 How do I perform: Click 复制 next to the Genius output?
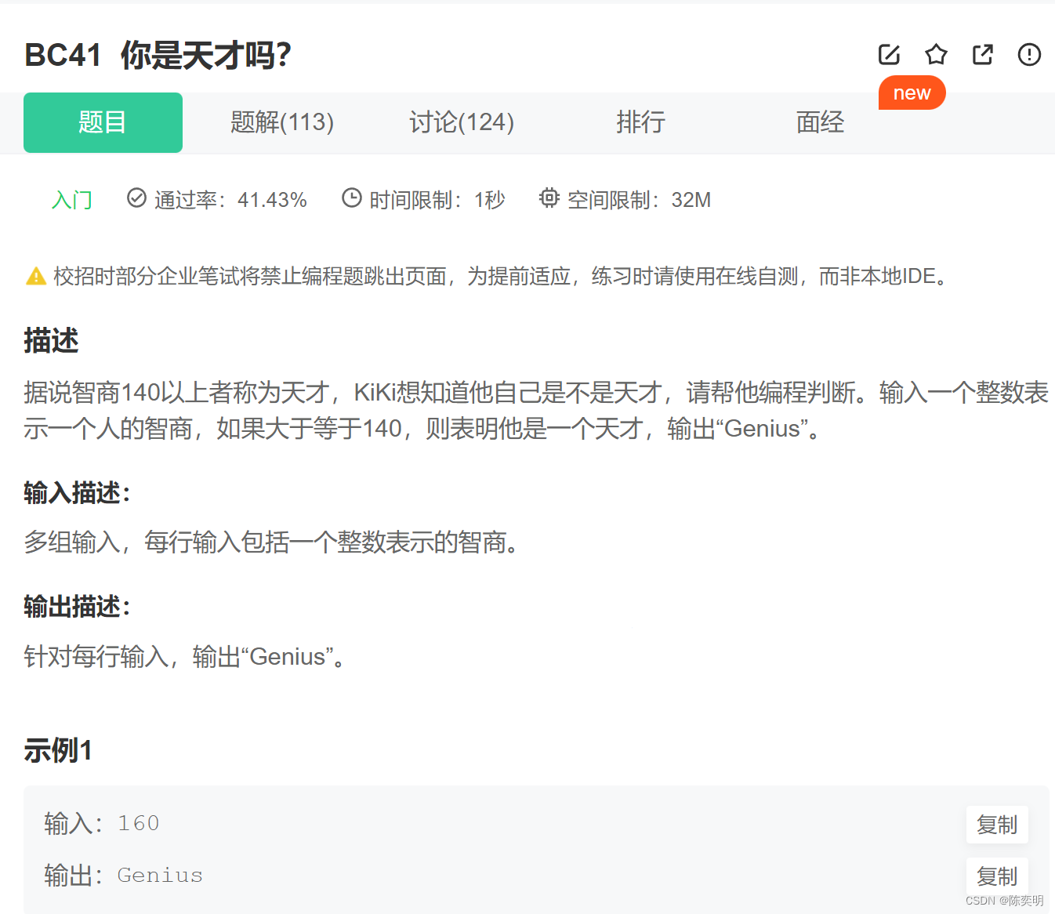click(997, 876)
